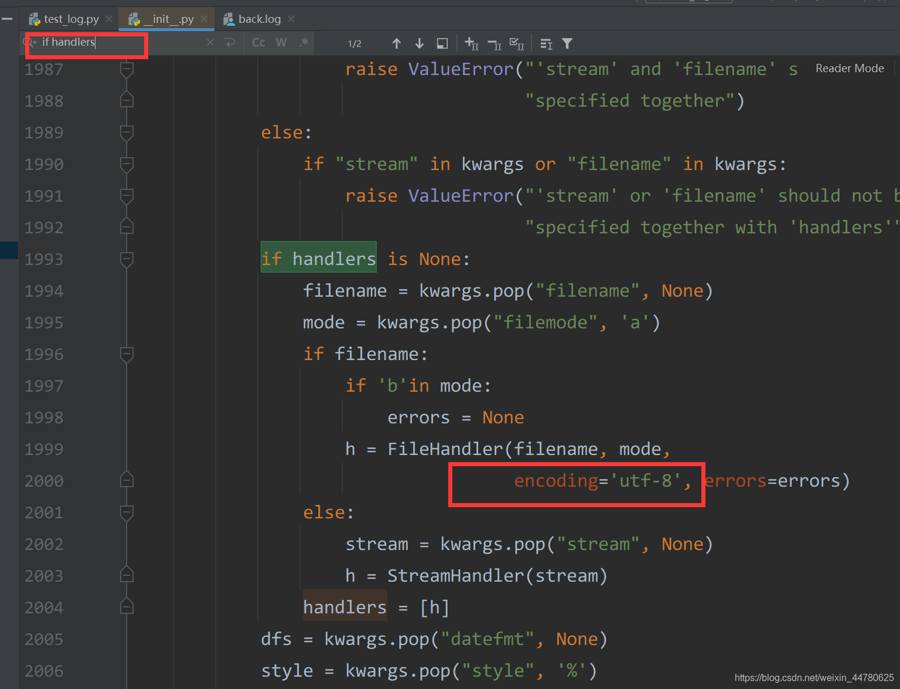Collapse the code fold at line 1996

click(127, 354)
